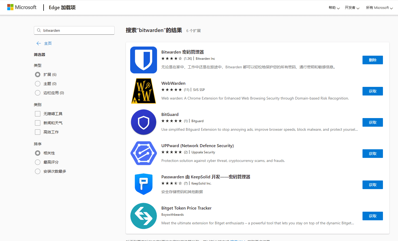Open the Bitget Token Price Tracker title
Image resolution: width=398 pixels, height=241 pixels.
[186, 208]
